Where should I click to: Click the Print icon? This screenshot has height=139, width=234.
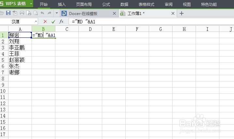click(x=22, y=13)
